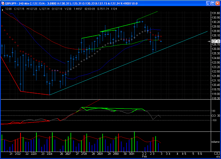Close the GBP/JPY chart window
Viewport: 221px width, 159px height.
pyautogui.click(x=218, y=4)
